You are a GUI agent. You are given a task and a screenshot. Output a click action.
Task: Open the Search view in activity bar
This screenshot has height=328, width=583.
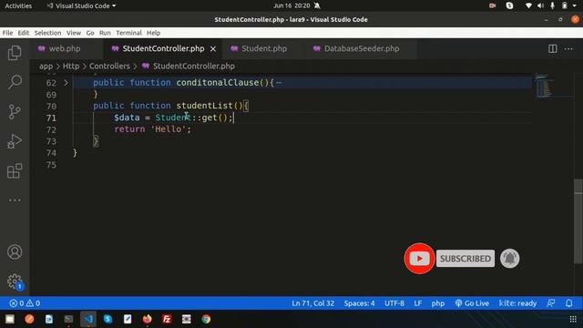pyautogui.click(x=15, y=81)
